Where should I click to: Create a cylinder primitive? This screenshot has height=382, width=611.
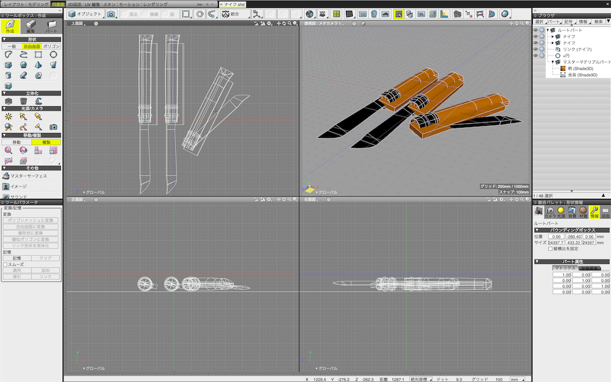click(8, 75)
